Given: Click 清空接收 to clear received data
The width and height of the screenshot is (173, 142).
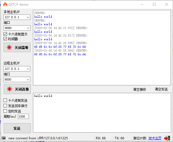Looking at the screenshot, I should (139, 89).
